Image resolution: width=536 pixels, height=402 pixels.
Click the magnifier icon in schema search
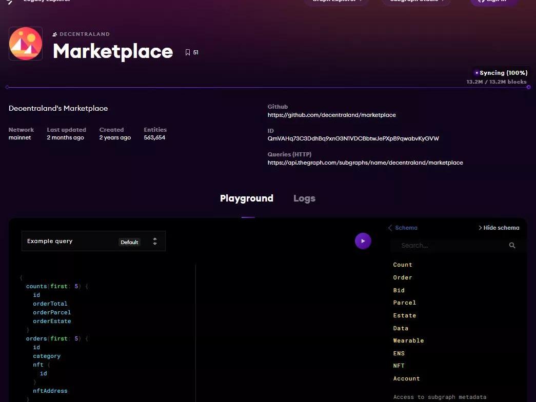pos(512,246)
